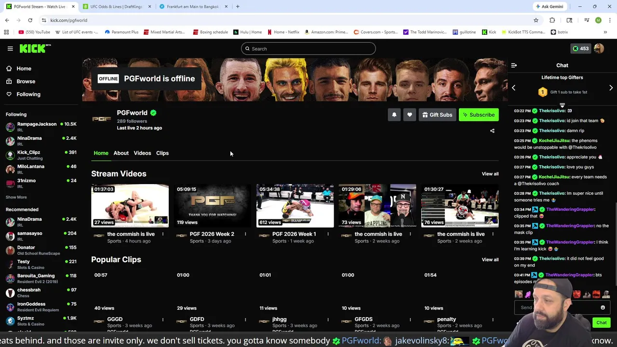Image resolution: width=617 pixels, height=347 pixels.
Task: Open PGF 2026 Week 1 video thumbnail
Action: coord(295,206)
